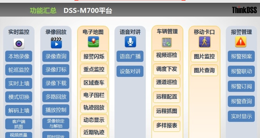Click the 报警管理 column heading
Image resolution: width=260 pixels, height=138 pixels.
pyautogui.click(x=241, y=32)
